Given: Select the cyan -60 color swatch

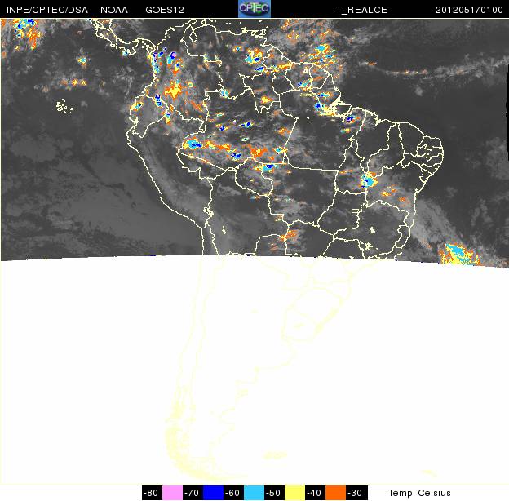Looking at the screenshot, I should (254, 493).
